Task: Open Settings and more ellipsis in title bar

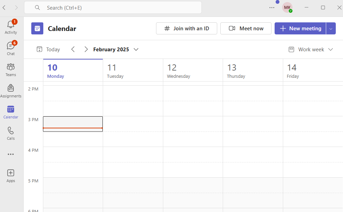Action: coord(272,8)
